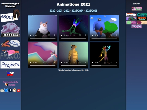Open more options on blue character video
The height and width of the screenshot is (110, 147).
[116, 35]
